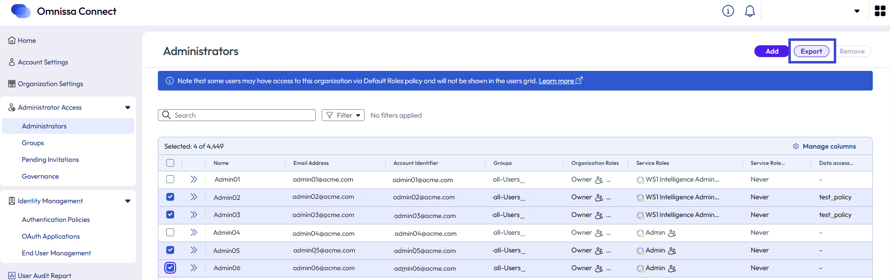Open OAuth Applications
This screenshot has height=280, width=890.
(51, 236)
